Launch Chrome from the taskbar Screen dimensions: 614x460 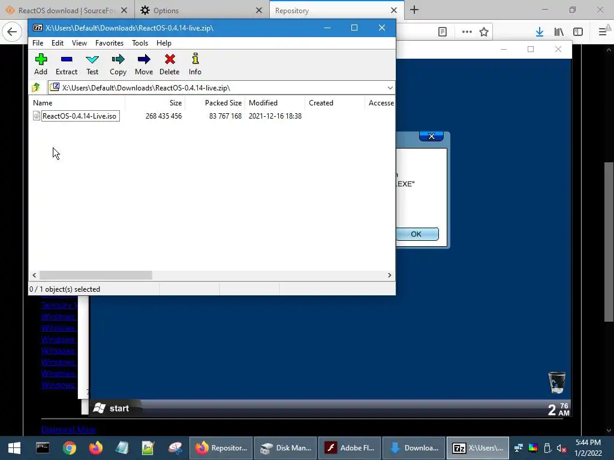[70, 448]
